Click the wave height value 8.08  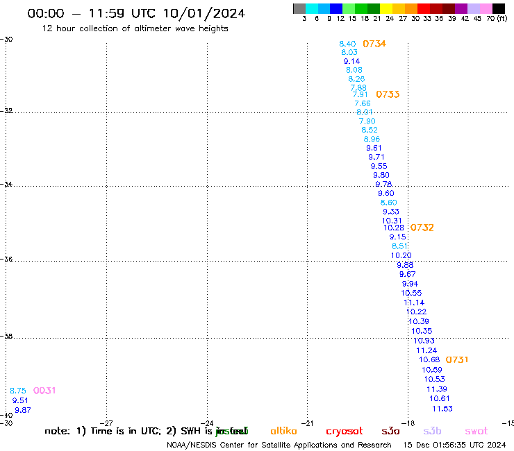(354, 70)
